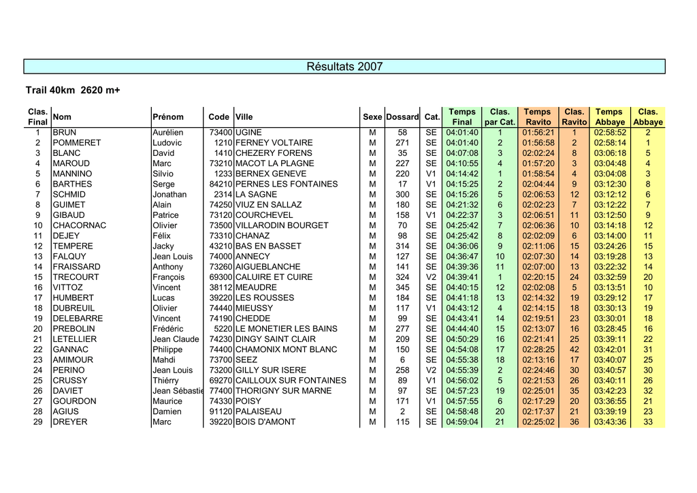Click the Clas. par Cat. header
Image resolution: width=697 pixels, height=493 pixels.
click(500, 117)
